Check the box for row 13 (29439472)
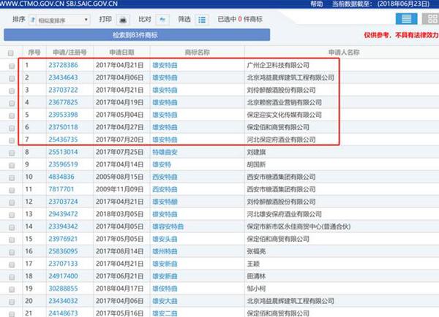 (x=12, y=215)
